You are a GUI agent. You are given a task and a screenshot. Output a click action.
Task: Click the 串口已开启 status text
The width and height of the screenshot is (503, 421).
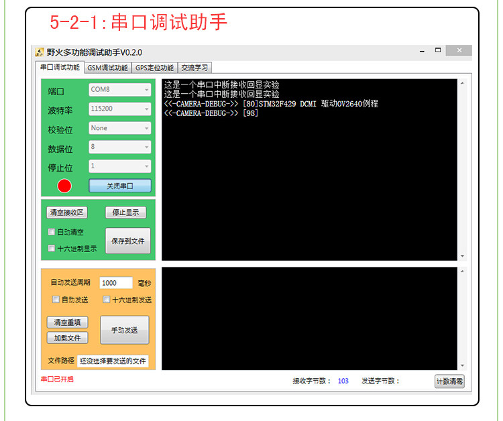[x=57, y=379]
